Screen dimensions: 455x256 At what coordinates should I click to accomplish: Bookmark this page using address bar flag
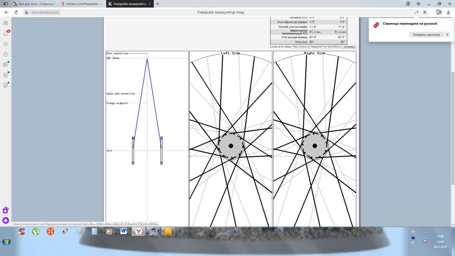pyautogui.click(x=424, y=12)
